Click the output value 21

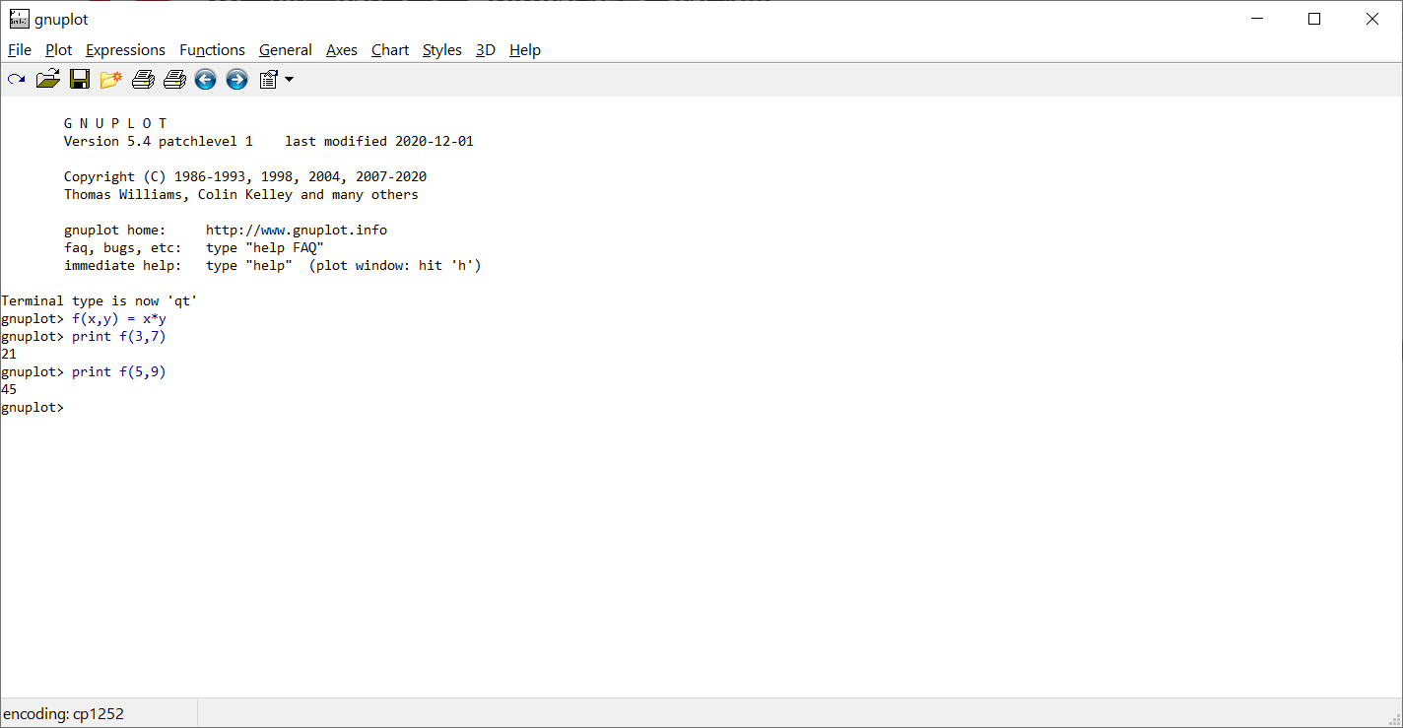coord(9,354)
